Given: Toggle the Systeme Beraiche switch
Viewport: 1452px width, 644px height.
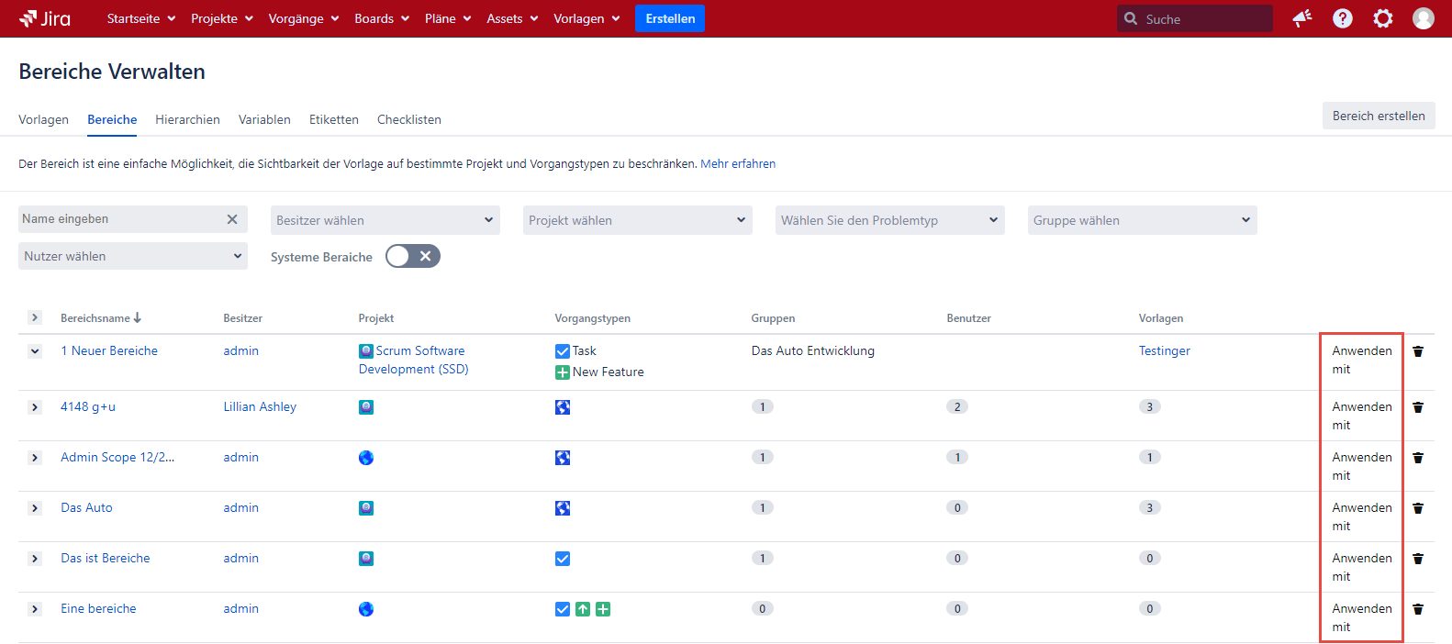Looking at the screenshot, I should point(412,257).
